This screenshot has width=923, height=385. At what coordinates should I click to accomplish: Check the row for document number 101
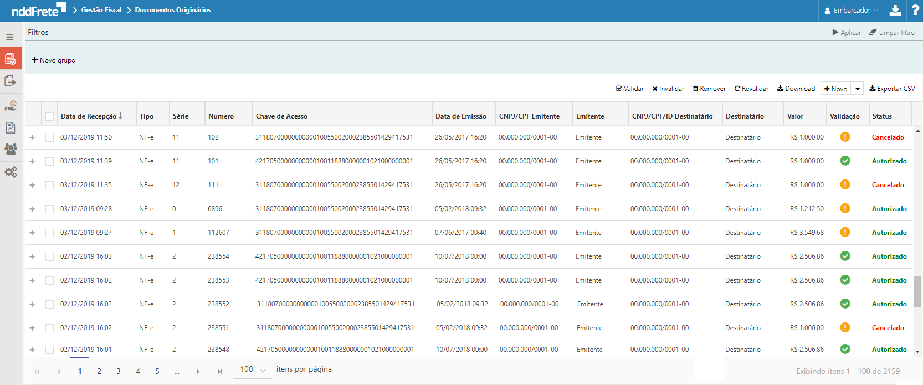click(50, 161)
